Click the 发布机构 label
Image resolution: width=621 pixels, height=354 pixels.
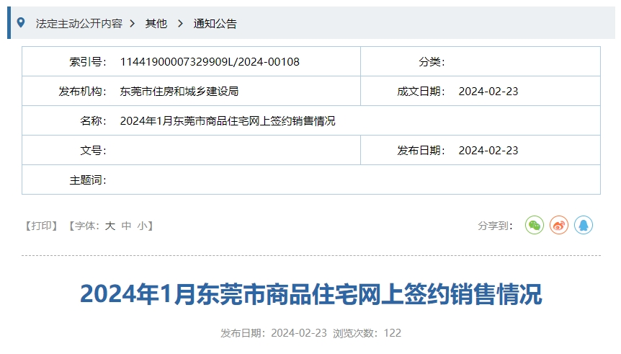(82, 92)
